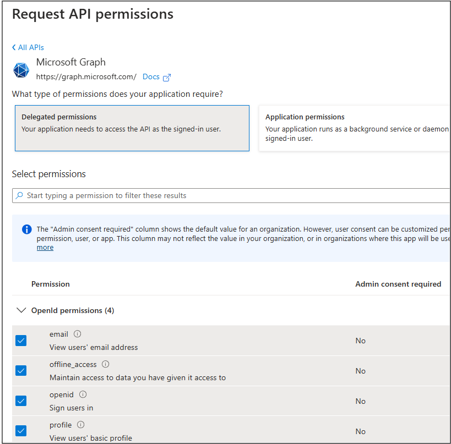Viewport: 451px width, 444px height.
Task: Click the https://graph.microsoft.com/ URL text
Action: [86, 76]
